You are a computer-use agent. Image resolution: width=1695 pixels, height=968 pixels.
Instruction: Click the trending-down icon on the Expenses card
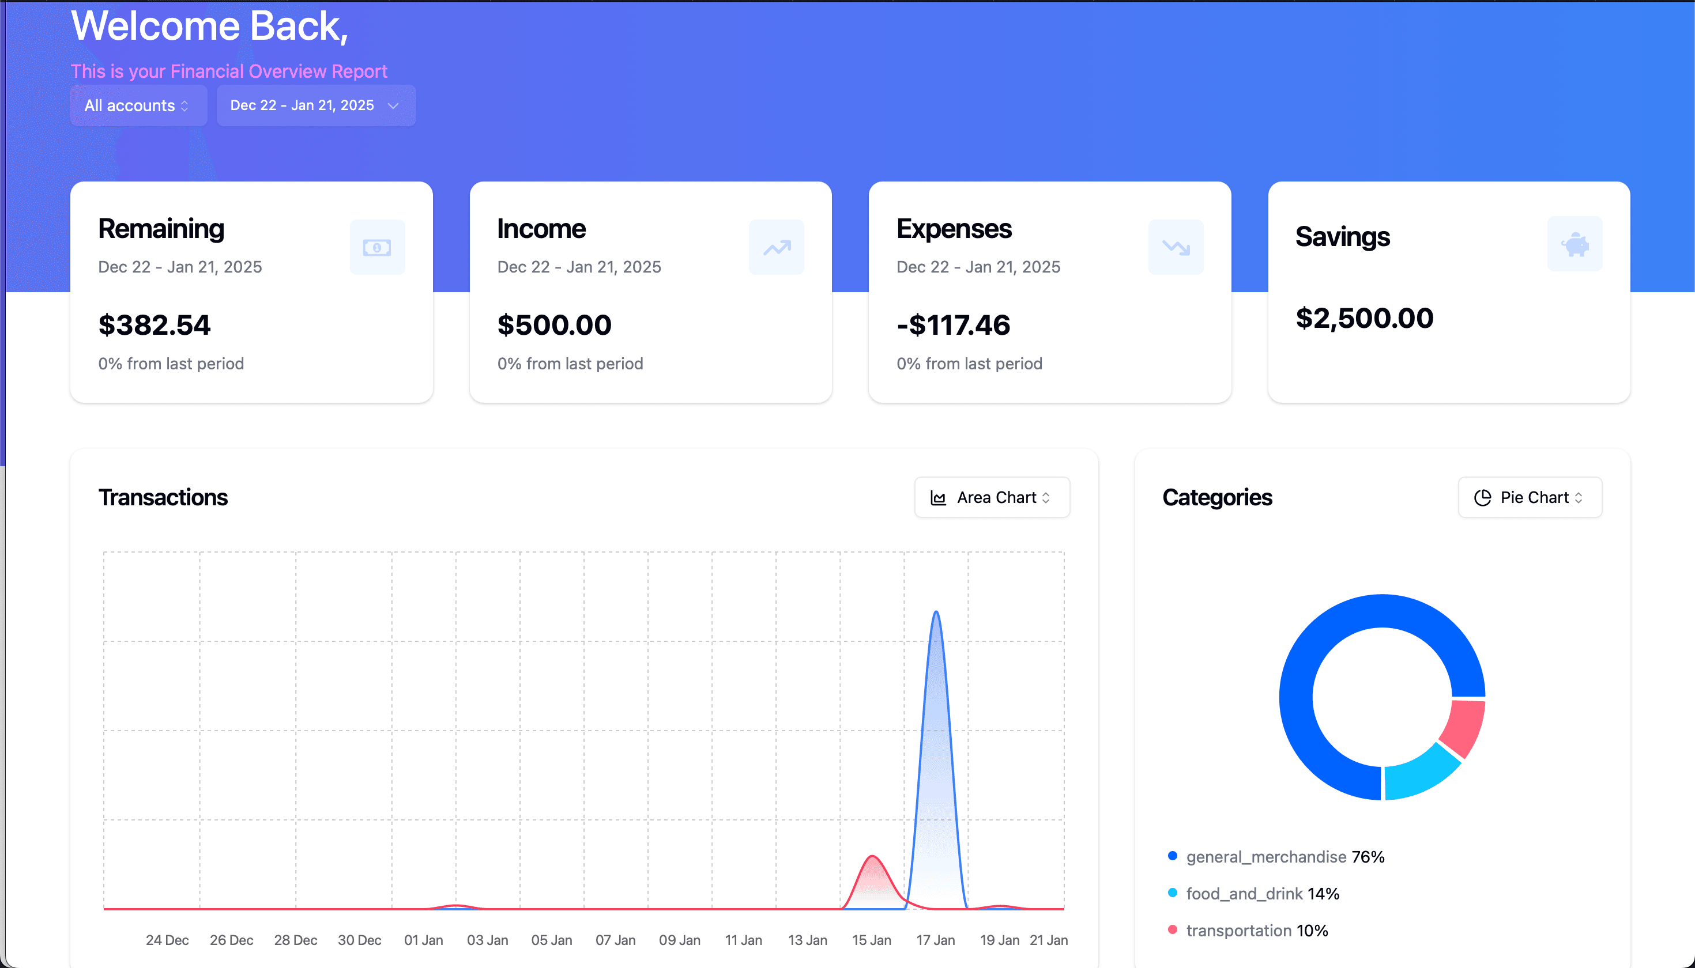1176,247
